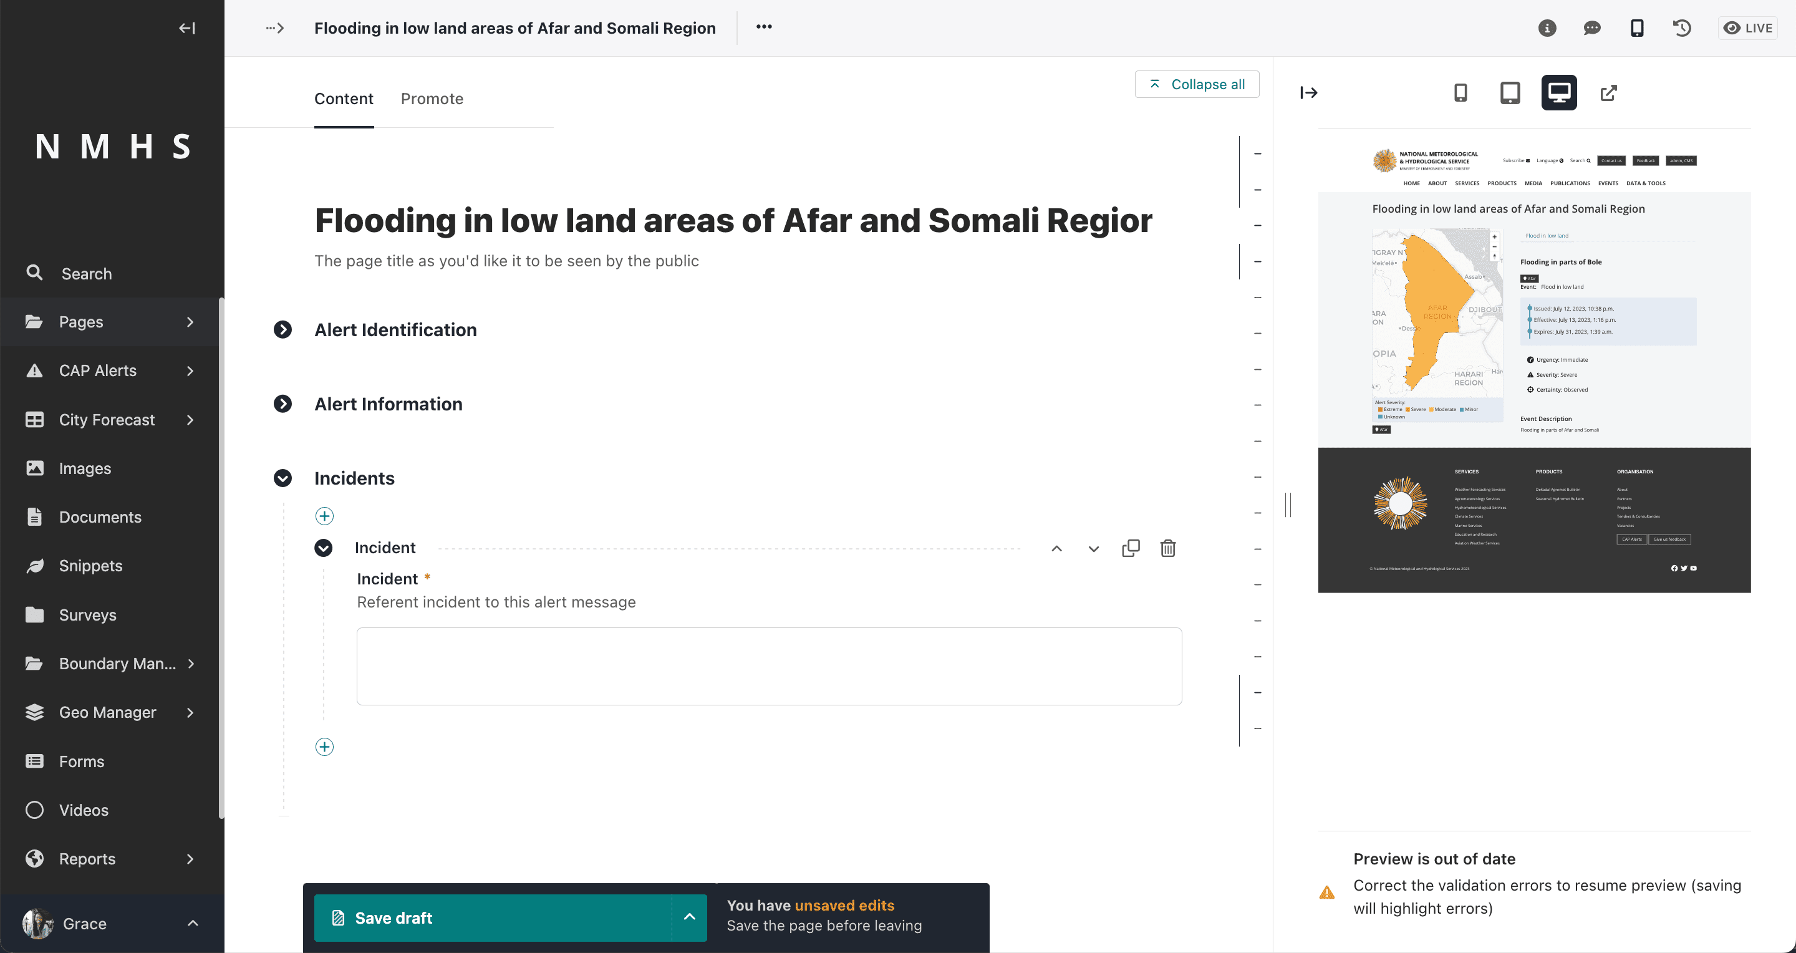Open Reports in the sidebar
Screen dimensions: 1796x953
point(87,859)
